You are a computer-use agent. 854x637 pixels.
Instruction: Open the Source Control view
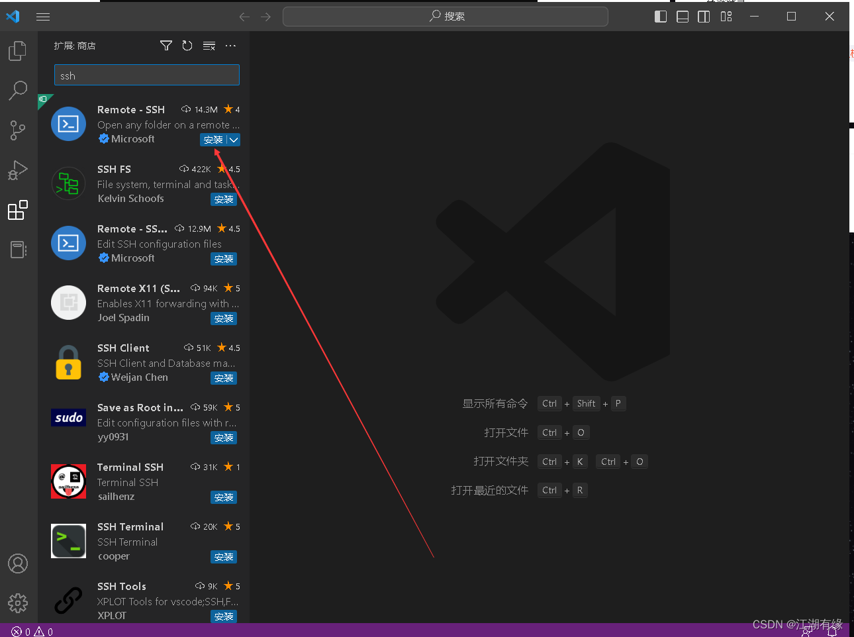coord(18,130)
